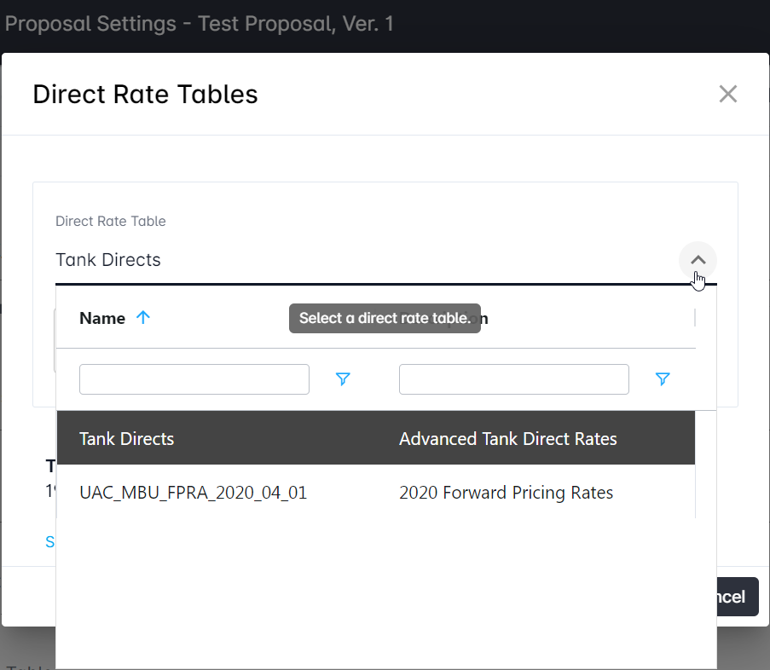Click the Name column header

pos(102,318)
